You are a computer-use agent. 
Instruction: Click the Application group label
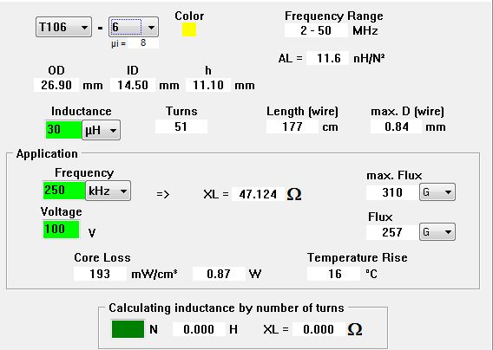(x=47, y=154)
